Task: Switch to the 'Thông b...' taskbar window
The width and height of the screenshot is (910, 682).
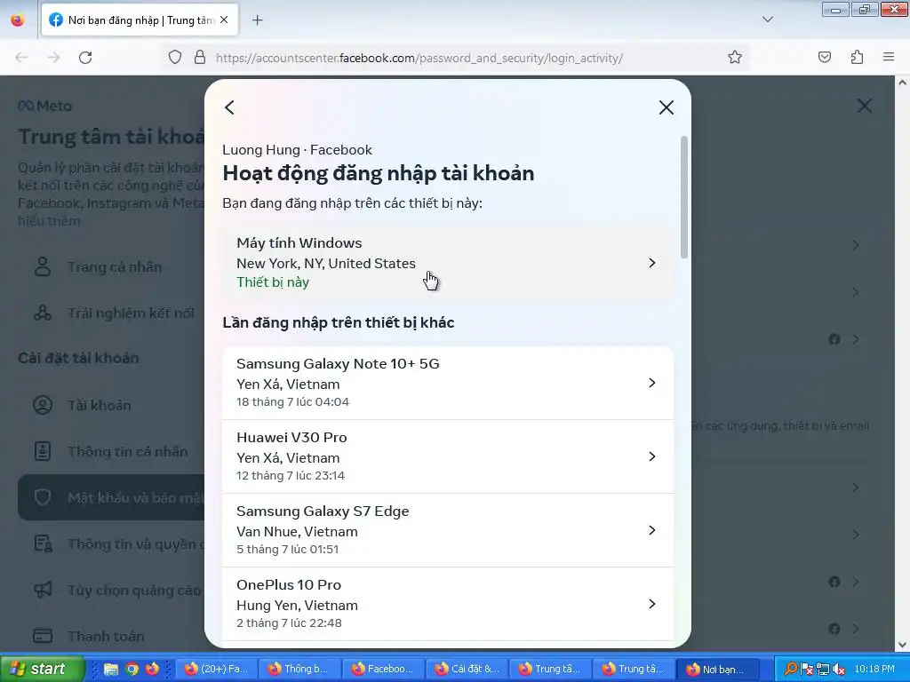Action: [299, 670]
